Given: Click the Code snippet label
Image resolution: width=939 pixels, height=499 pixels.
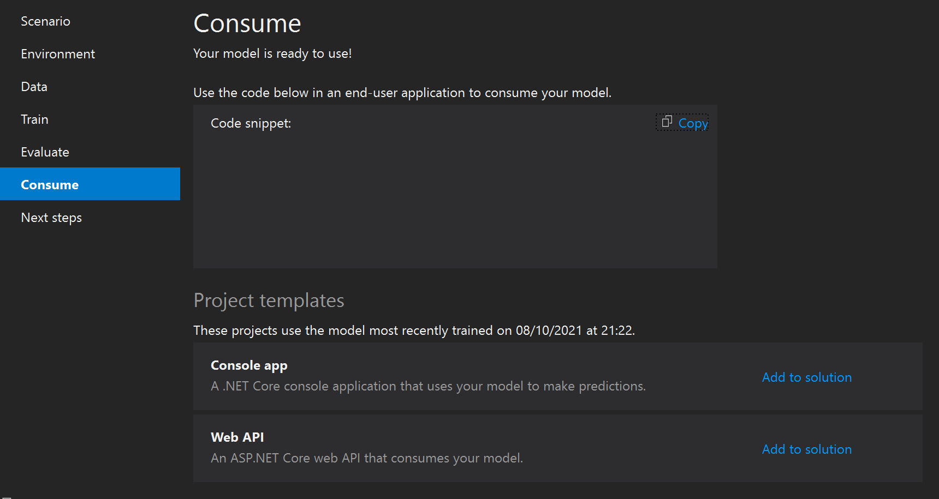Looking at the screenshot, I should click(251, 123).
